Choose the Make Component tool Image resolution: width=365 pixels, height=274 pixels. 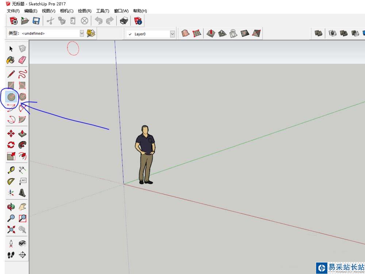tap(22, 49)
